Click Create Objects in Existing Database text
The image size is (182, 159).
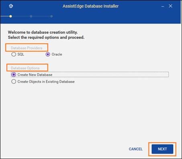pyautogui.click(x=46, y=82)
